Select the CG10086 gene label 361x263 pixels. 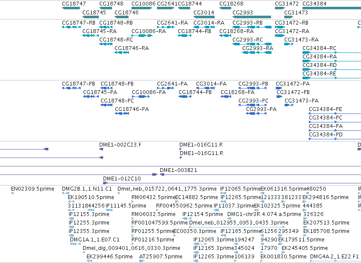[x=144, y=4]
